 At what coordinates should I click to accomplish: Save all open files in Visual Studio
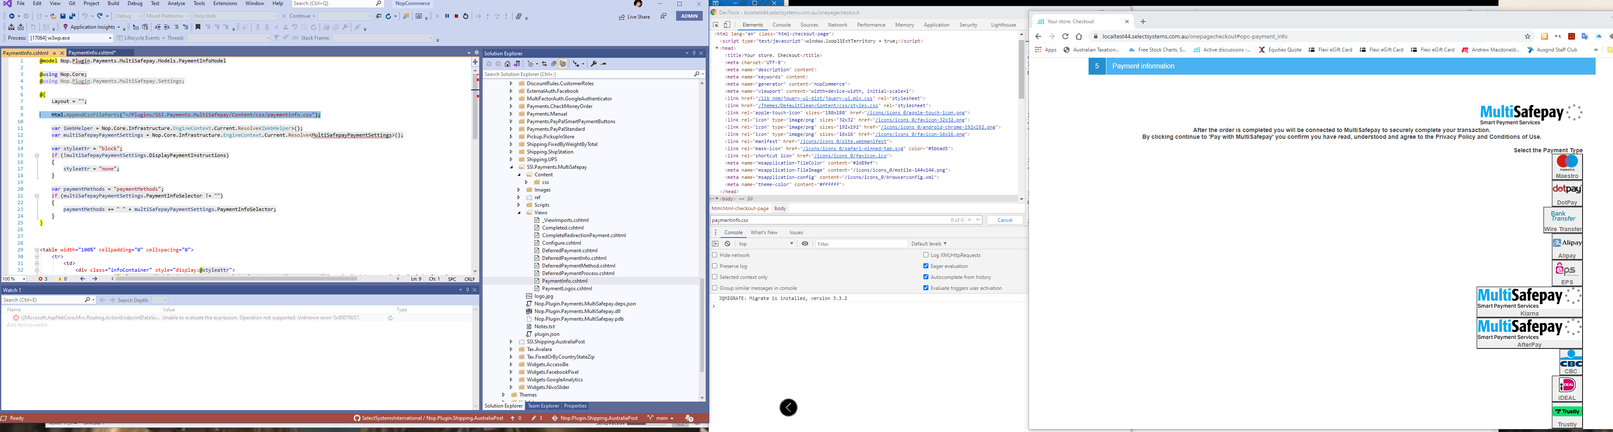pos(73,16)
